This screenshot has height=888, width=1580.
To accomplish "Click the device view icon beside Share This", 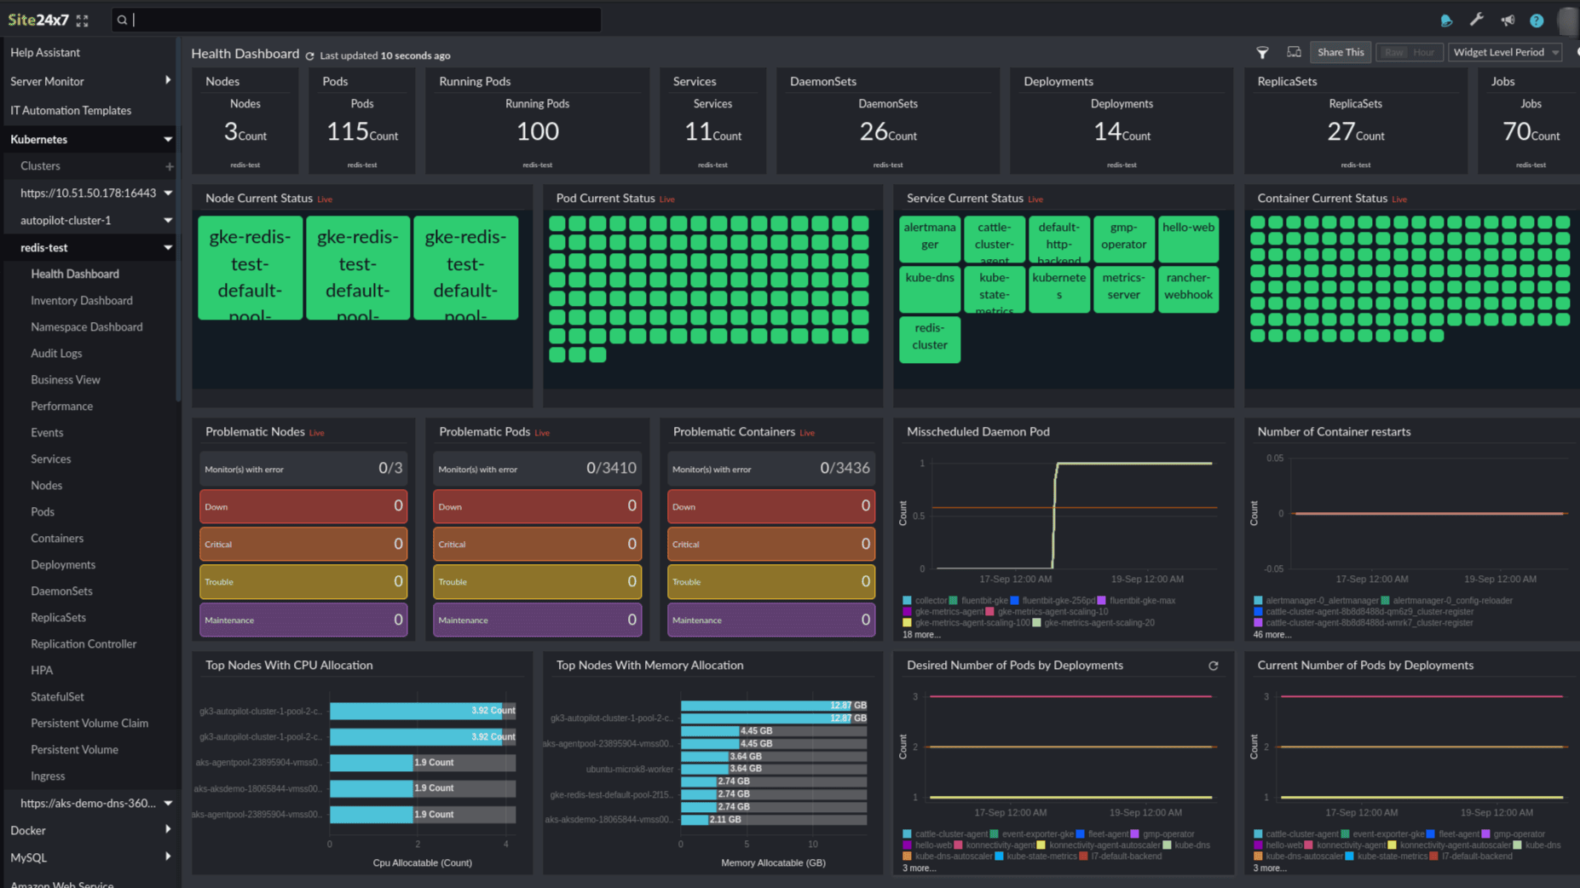I will 1294,52.
